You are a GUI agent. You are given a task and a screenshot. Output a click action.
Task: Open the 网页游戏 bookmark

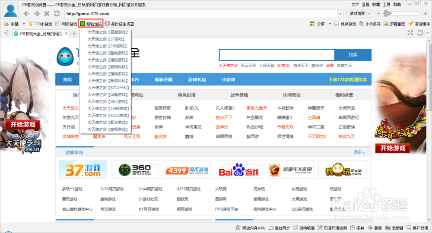tap(67, 24)
